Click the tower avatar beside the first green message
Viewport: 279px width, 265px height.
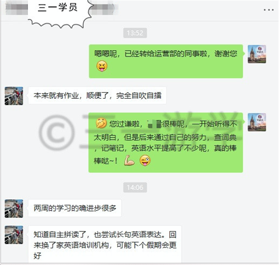click(257, 54)
